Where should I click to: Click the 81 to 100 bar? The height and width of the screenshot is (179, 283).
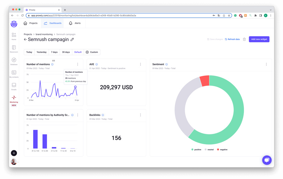click(35, 139)
